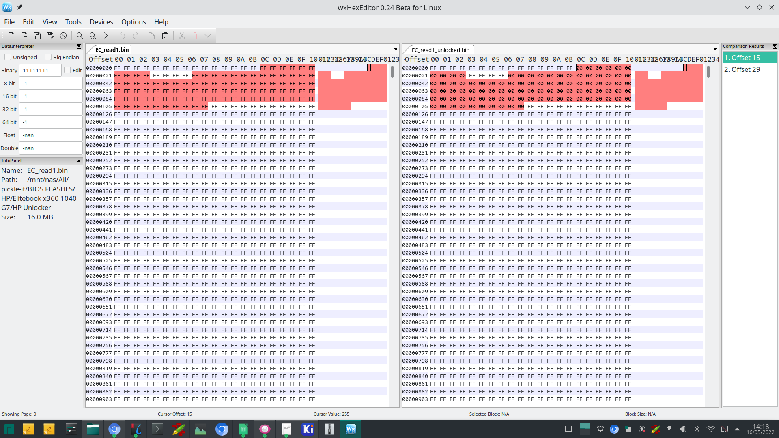Expand the tab list dropdown for EC_read1.bin pane
The width and height of the screenshot is (779, 438).
396,49
